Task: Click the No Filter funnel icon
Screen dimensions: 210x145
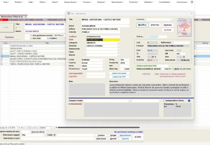Action: click(29, 128)
